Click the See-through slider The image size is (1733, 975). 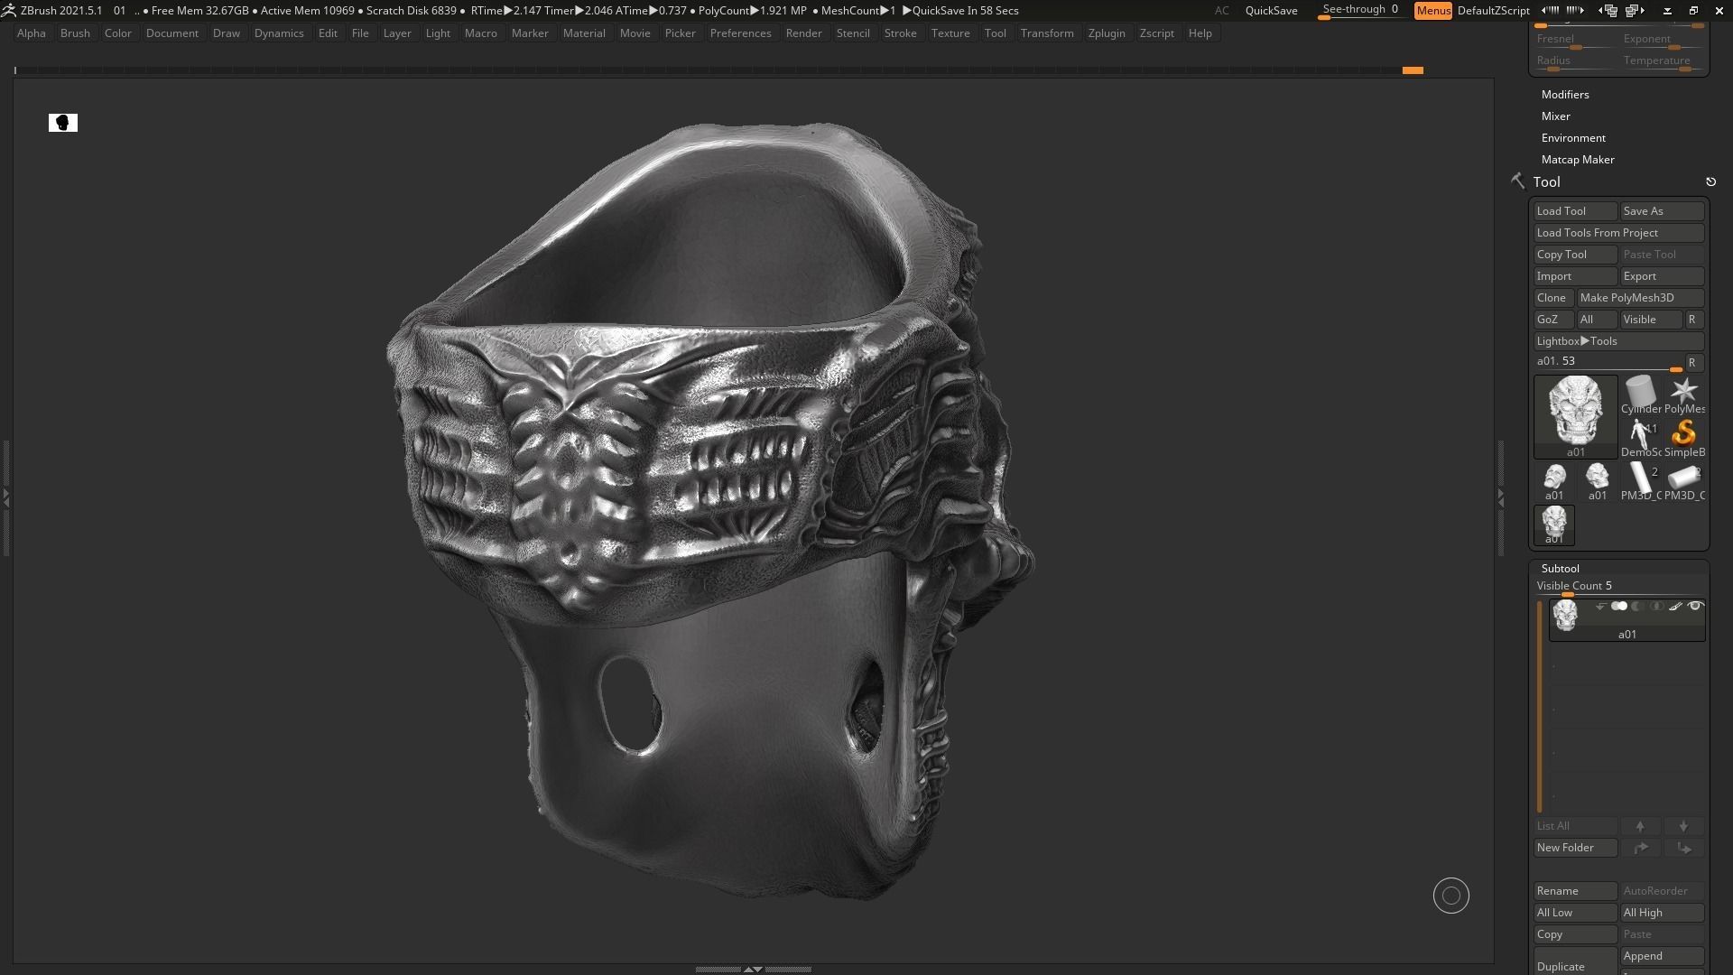click(1360, 11)
